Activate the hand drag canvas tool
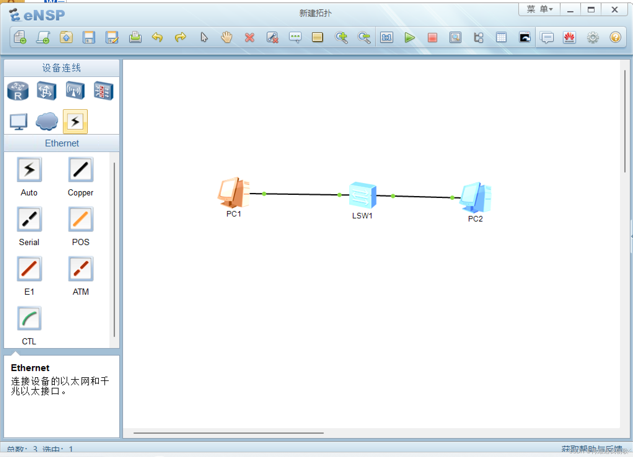This screenshot has width=633, height=457. coord(227,38)
